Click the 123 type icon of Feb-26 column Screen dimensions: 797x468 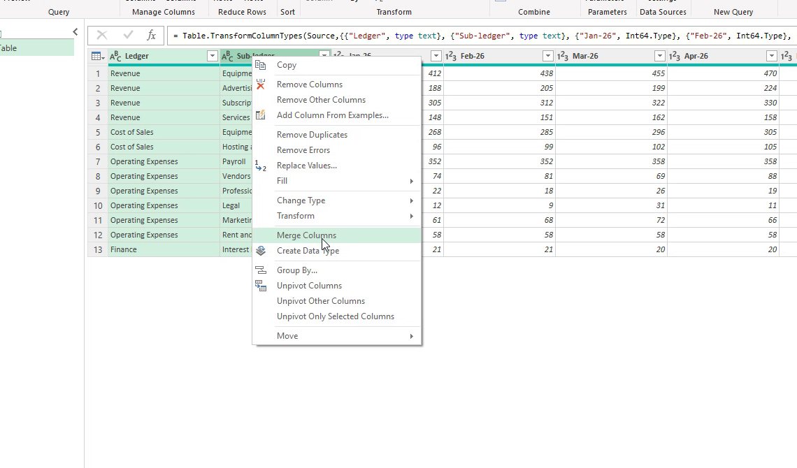[x=451, y=57]
